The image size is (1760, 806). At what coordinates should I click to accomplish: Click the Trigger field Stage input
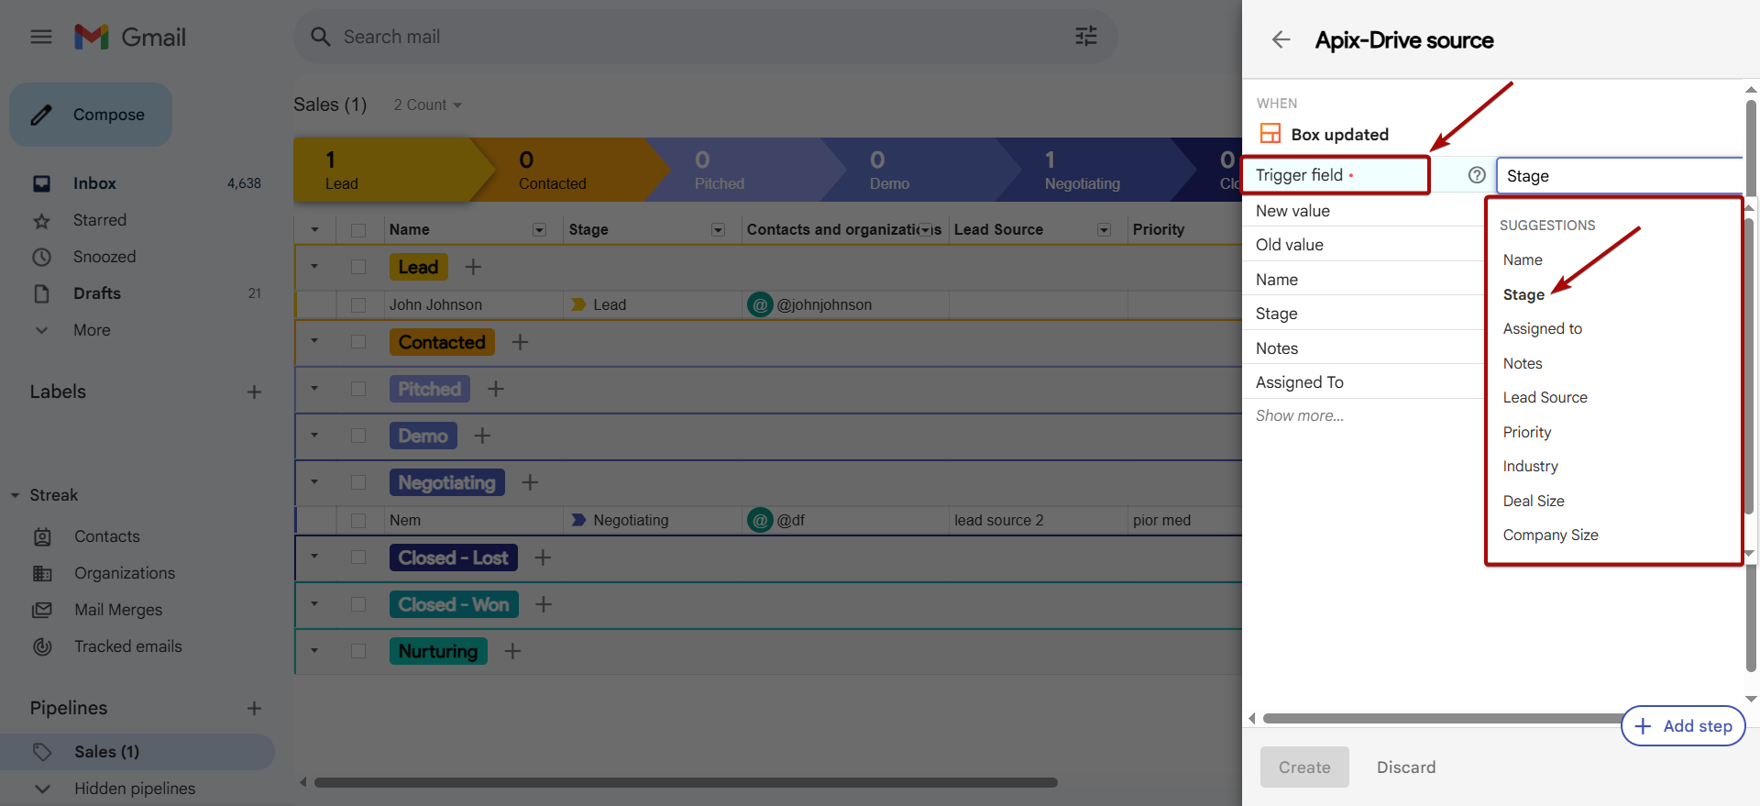click(x=1620, y=175)
